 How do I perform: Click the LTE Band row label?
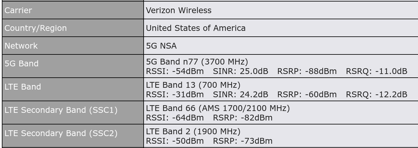[x=23, y=87]
